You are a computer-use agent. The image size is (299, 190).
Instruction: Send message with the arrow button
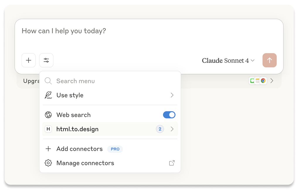269,60
